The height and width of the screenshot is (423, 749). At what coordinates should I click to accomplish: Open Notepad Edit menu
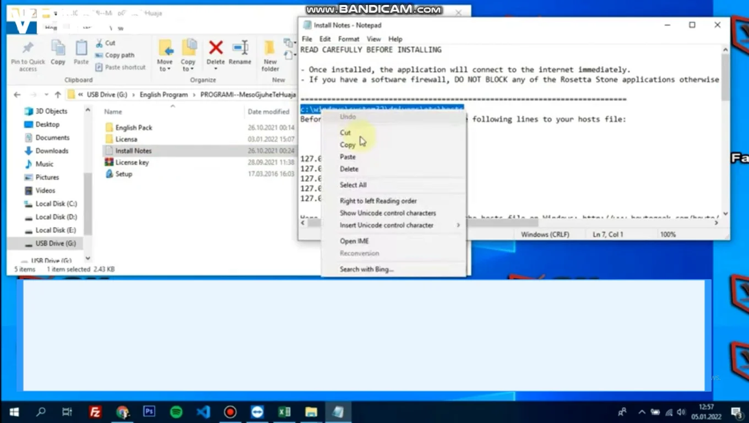pyautogui.click(x=325, y=39)
